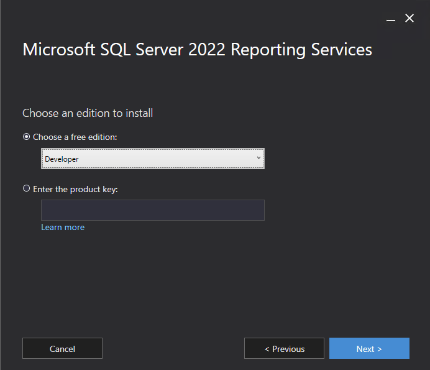Image resolution: width=430 pixels, height=370 pixels.
Task: Select the Enter the product key radio button
Action: (26, 188)
